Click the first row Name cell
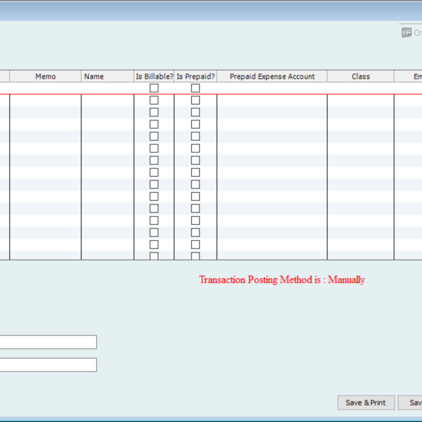The height and width of the screenshot is (422, 422). click(107, 88)
